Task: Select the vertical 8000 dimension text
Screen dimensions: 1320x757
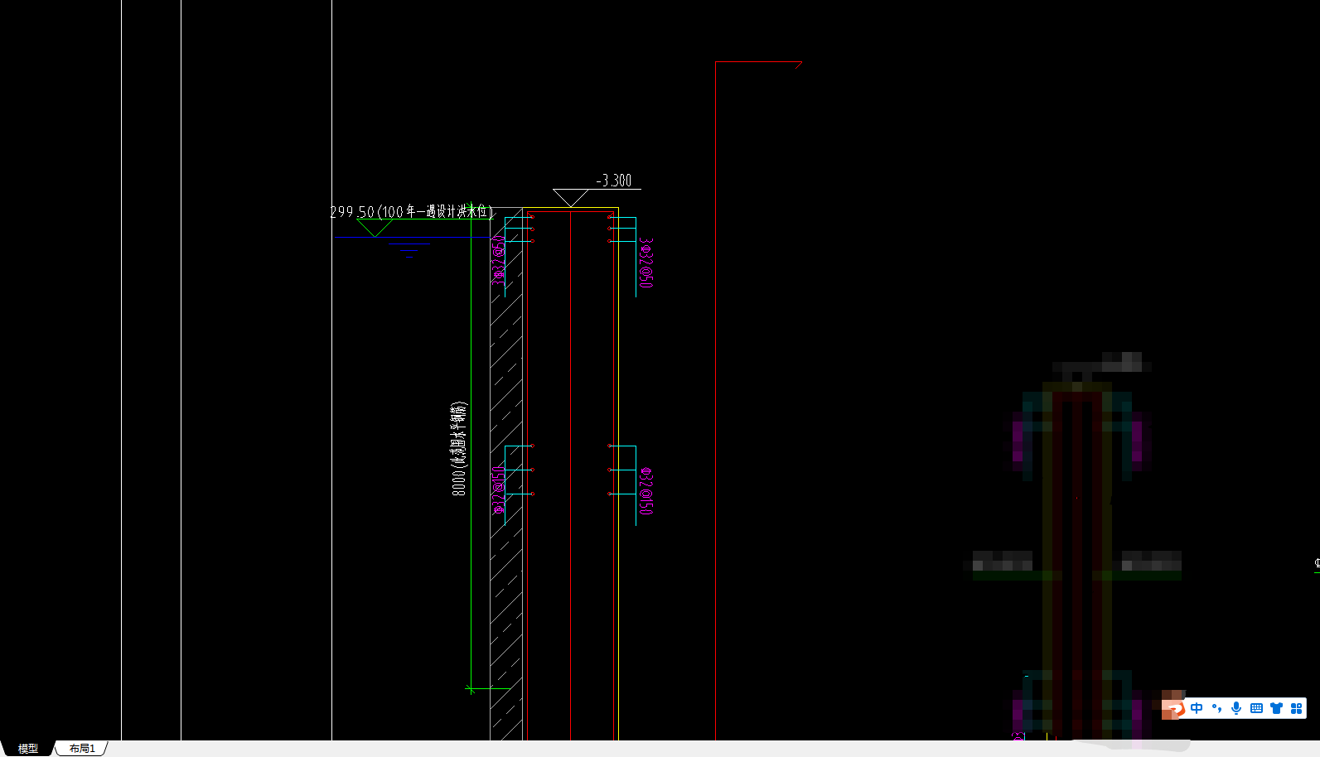Action: click(x=459, y=449)
